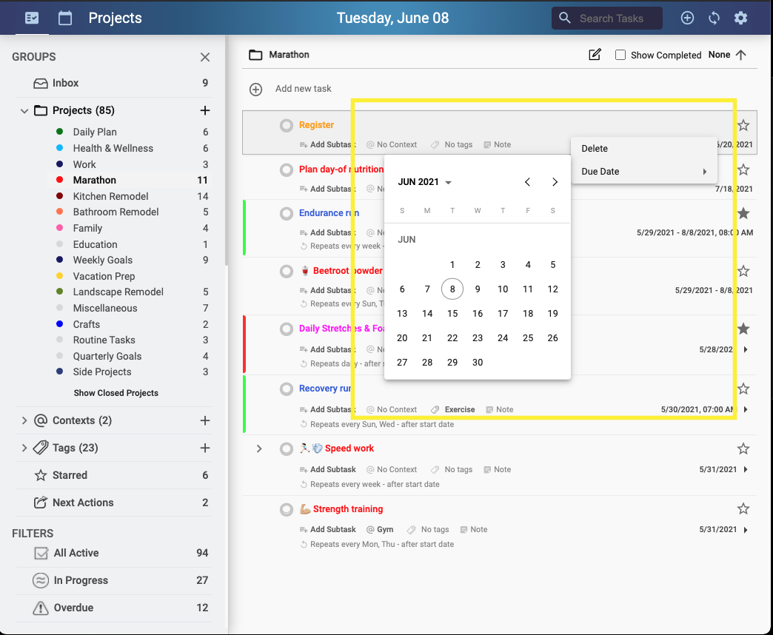Open Settings via the gear icon

(740, 18)
